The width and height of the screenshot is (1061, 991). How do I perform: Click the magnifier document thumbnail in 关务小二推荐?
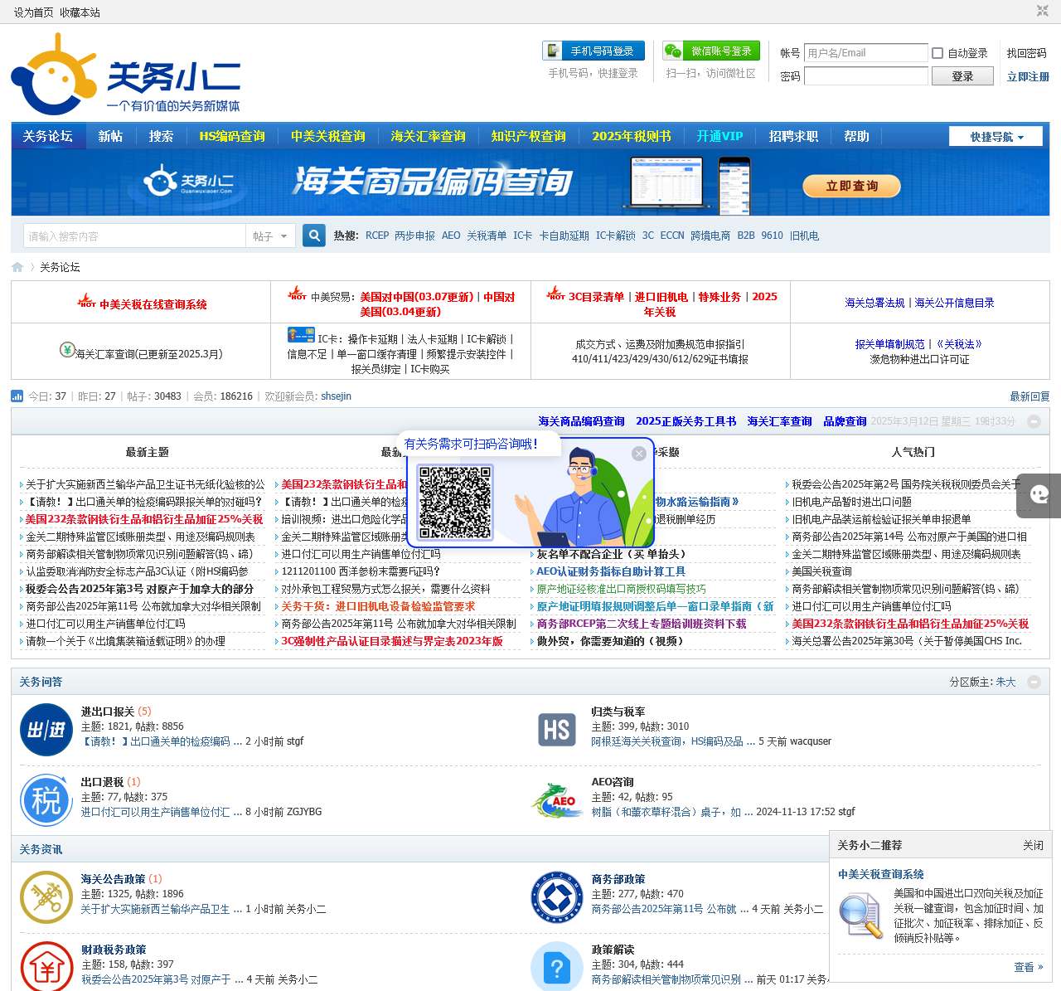[861, 916]
